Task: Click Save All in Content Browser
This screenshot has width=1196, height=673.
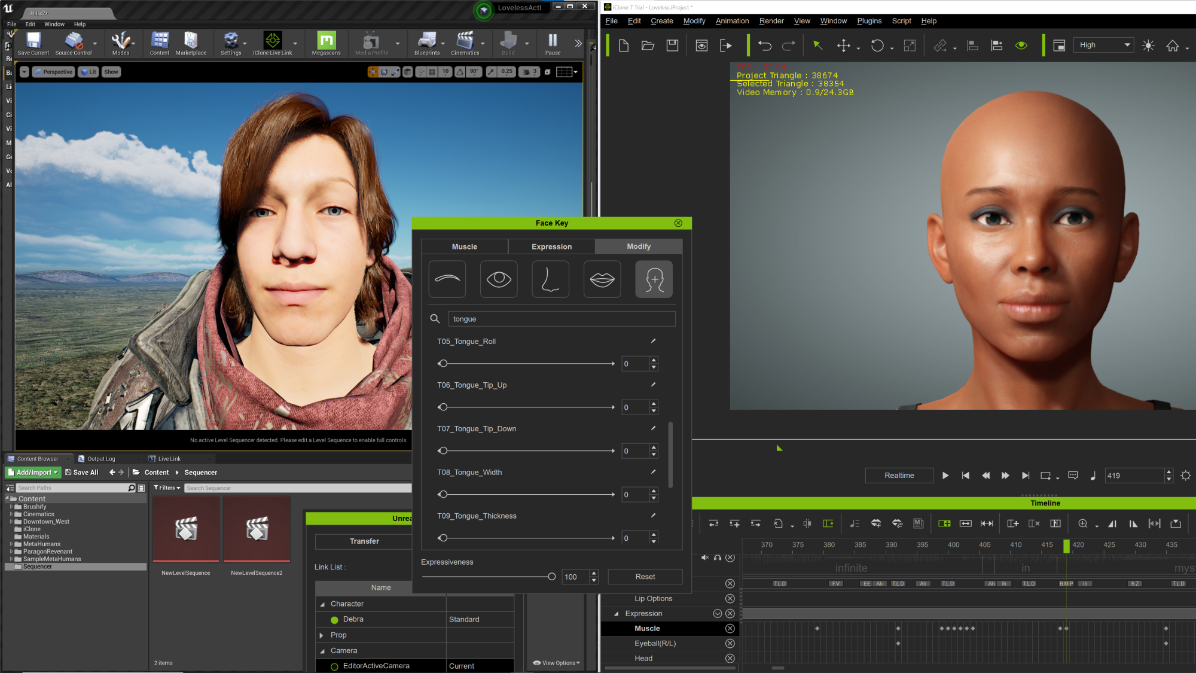Action: (82, 473)
